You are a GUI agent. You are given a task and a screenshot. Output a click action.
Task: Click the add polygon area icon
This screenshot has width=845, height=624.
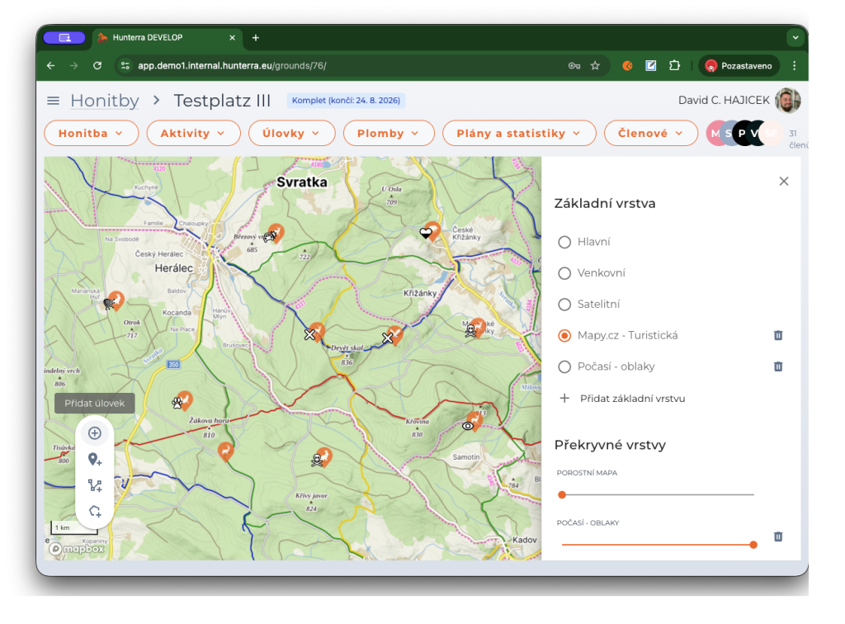[95, 512]
